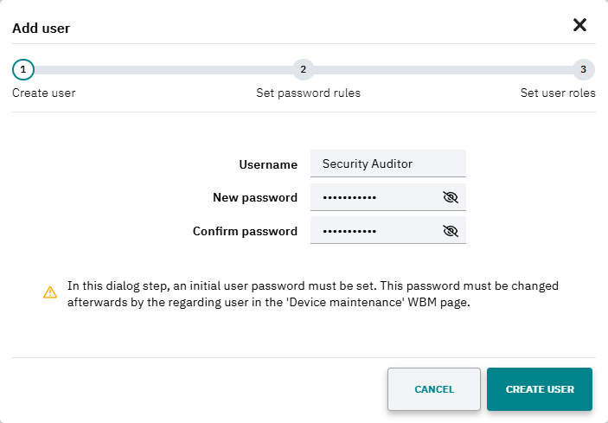Click the orange warning triangle icon
The height and width of the screenshot is (423, 608).
tap(50, 292)
